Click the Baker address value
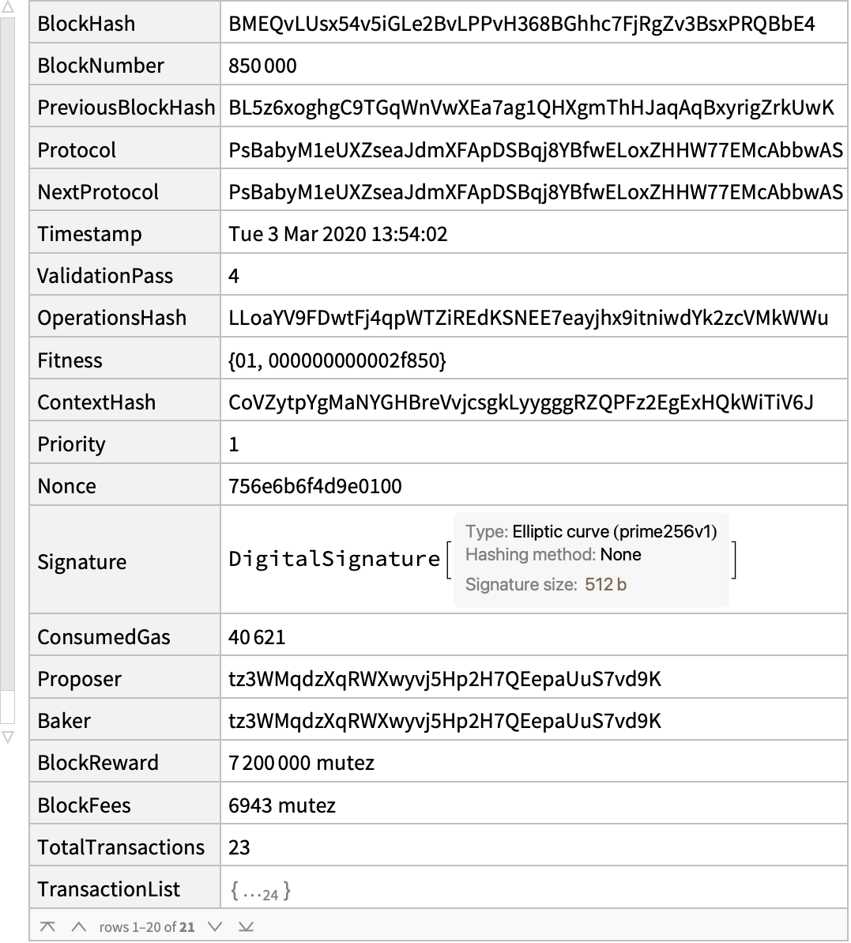This screenshot has width=851, height=943. [445, 721]
